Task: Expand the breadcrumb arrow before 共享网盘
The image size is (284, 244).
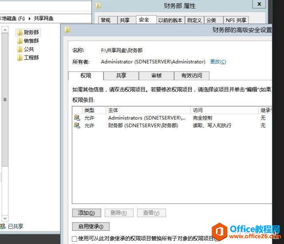Action: coord(30,18)
